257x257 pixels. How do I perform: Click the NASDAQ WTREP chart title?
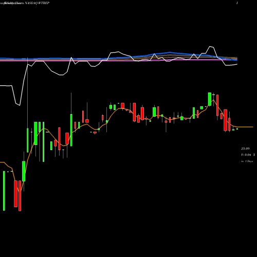pos(37,3)
